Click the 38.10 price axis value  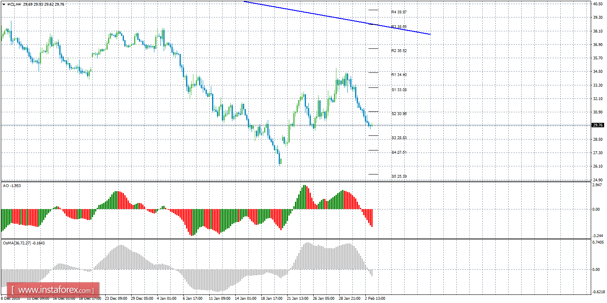598,31
